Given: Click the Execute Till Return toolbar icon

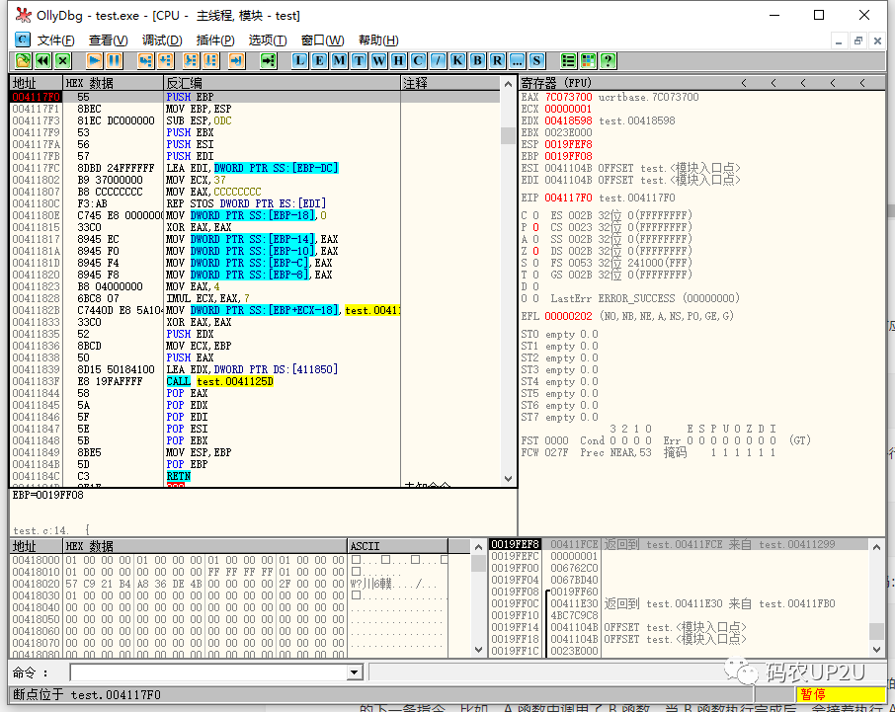Looking at the screenshot, I should [237, 60].
